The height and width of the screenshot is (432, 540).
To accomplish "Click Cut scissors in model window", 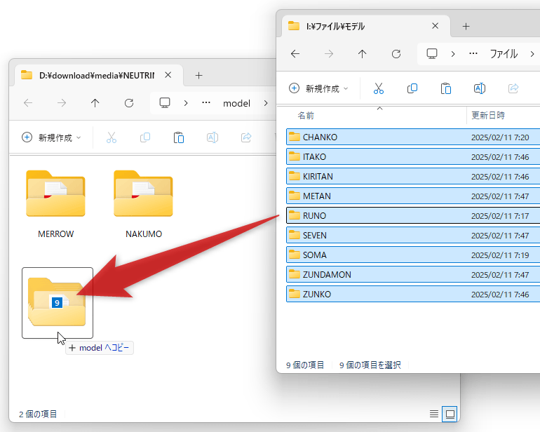I will point(112,137).
